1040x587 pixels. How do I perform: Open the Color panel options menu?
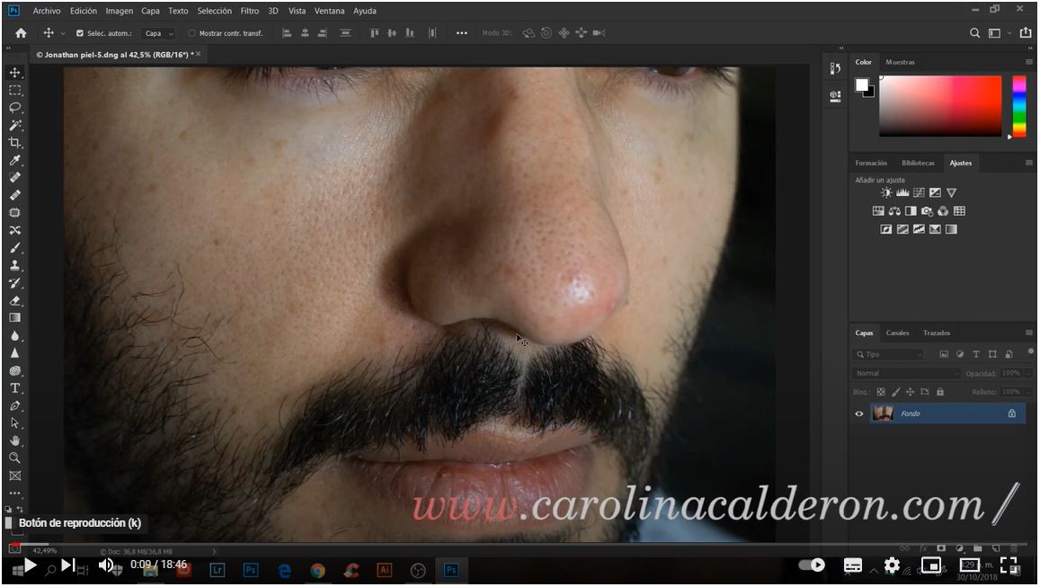[1028, 62]
